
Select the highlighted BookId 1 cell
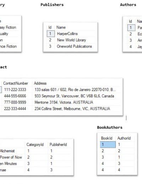click(108, 144)
